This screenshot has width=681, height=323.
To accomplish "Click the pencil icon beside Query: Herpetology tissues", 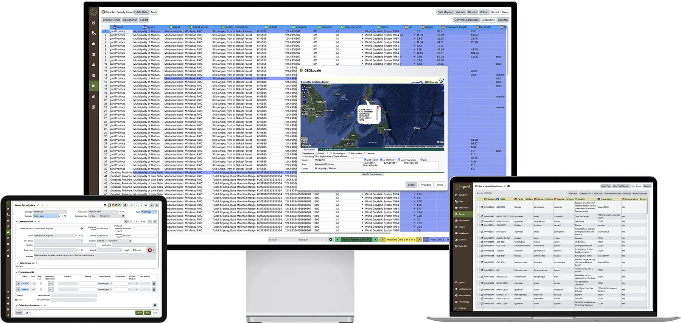I will (x=505, y=186).
